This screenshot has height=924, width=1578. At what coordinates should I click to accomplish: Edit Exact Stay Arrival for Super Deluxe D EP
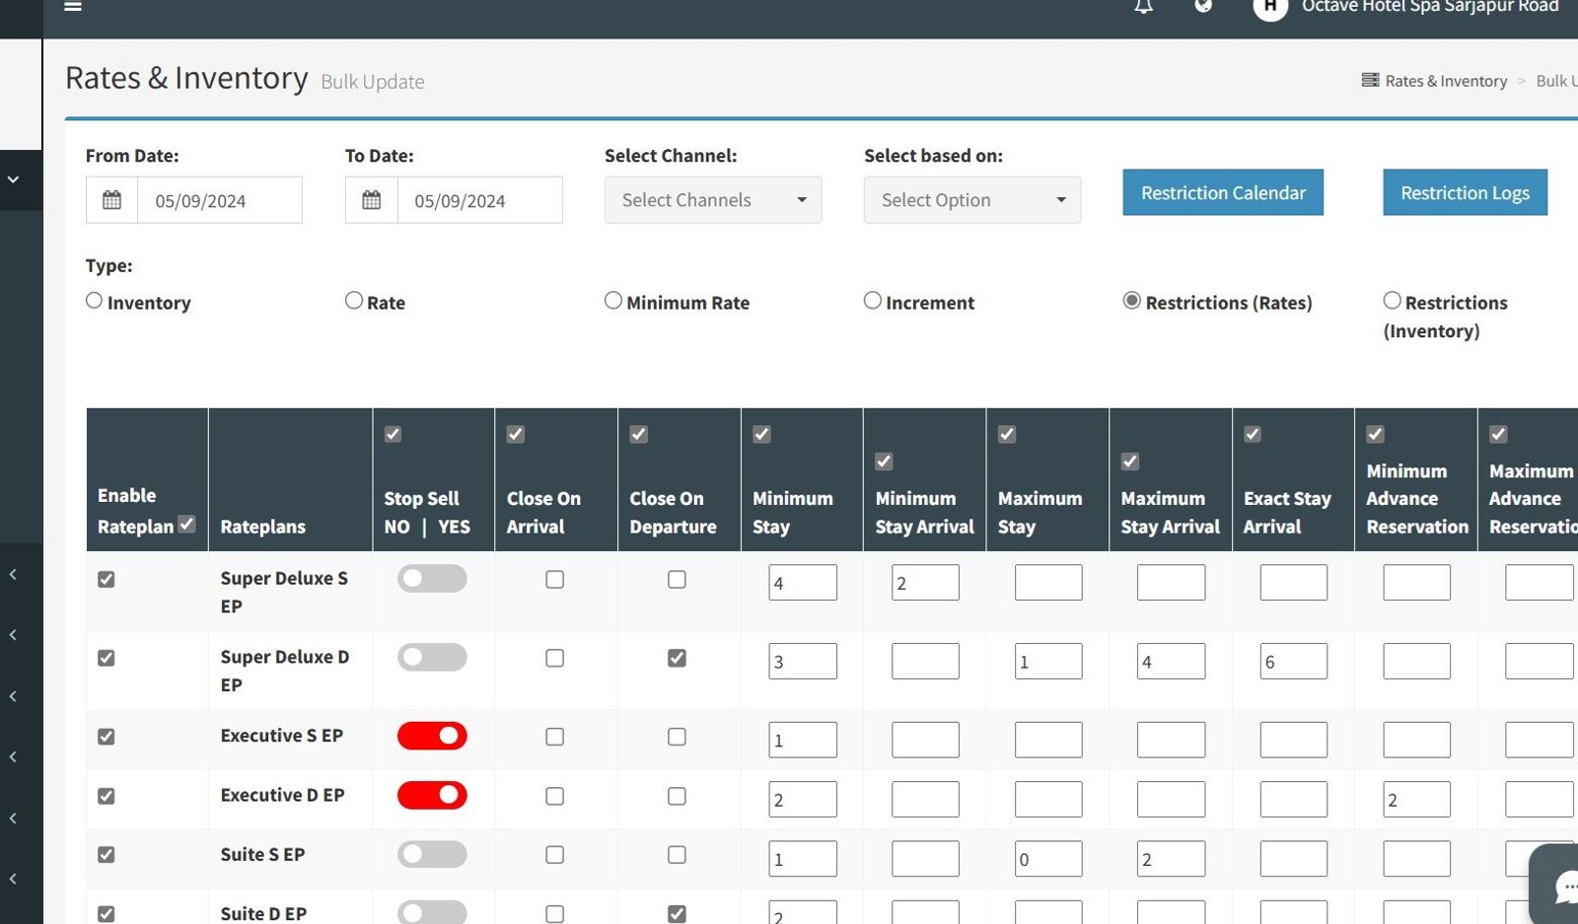pos(1294,662)
